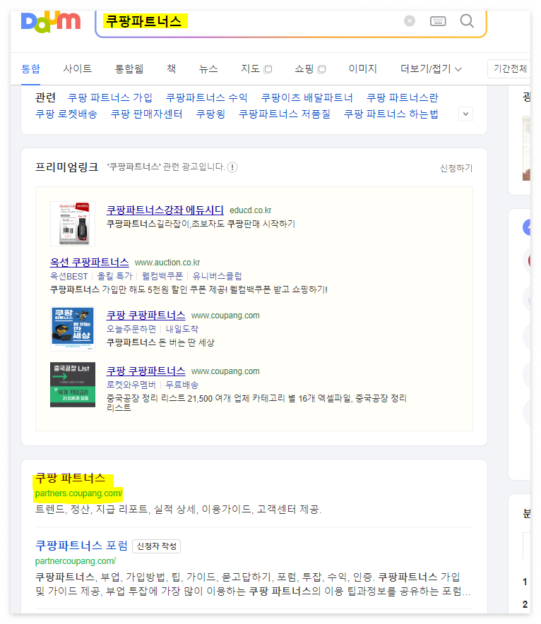
Task: Open 쿠팡 쿠팡파트너스 ad above 로켓와우멤버
Action: pos(145,371)
